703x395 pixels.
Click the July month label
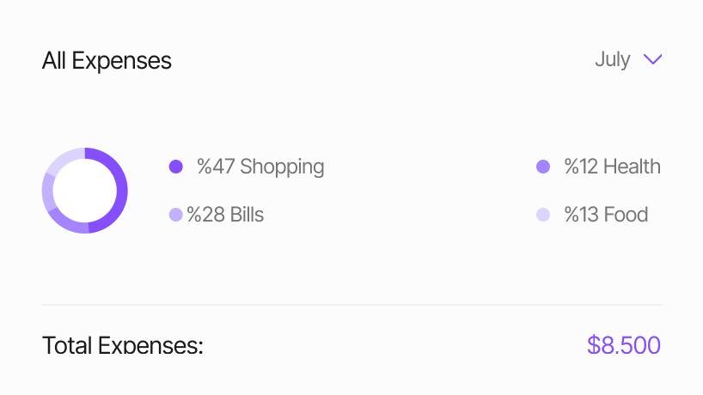click(612, 60)
